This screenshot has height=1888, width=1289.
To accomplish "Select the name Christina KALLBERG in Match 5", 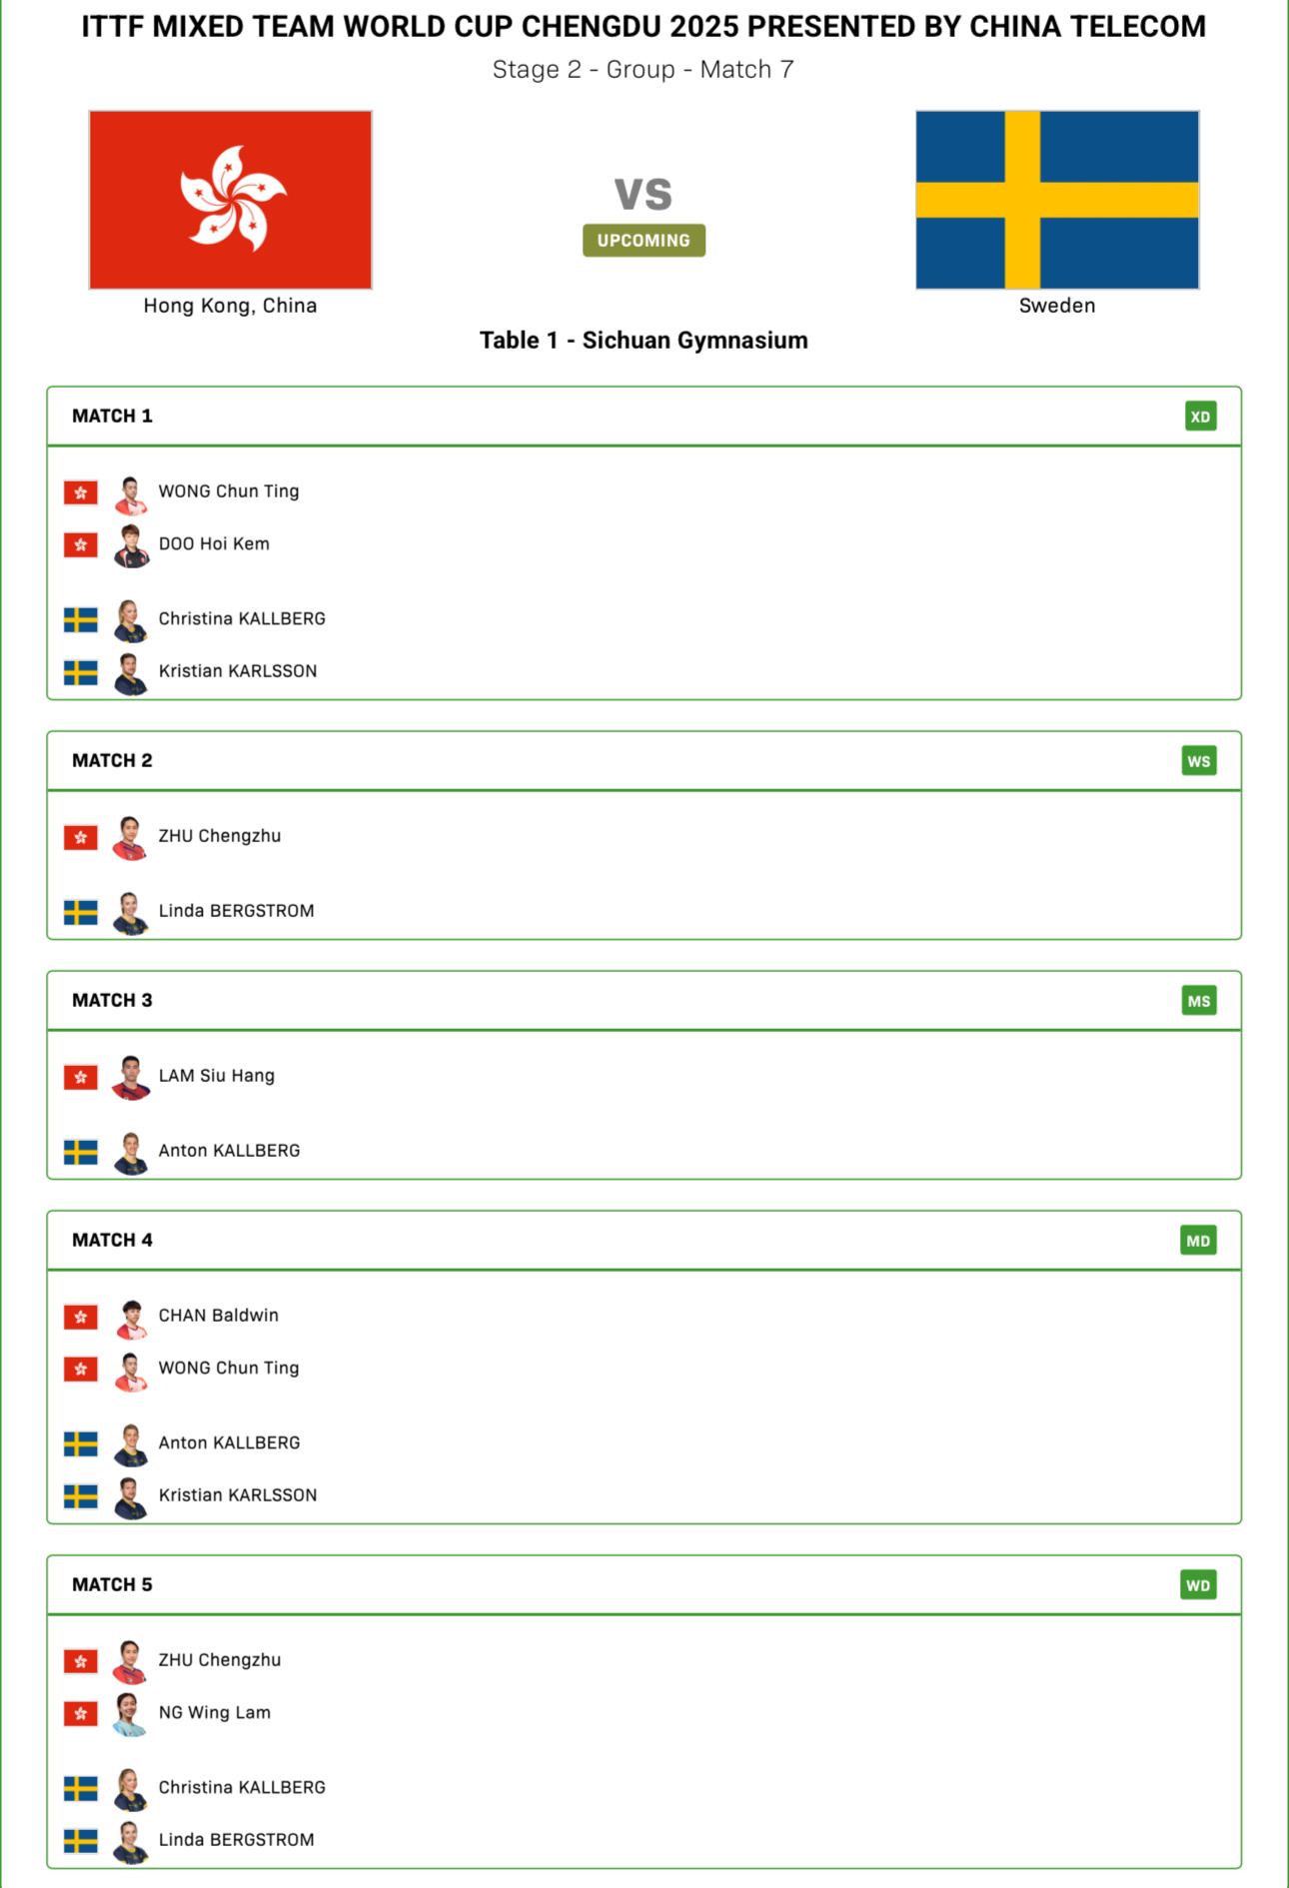I will (x=242, y=1787).
